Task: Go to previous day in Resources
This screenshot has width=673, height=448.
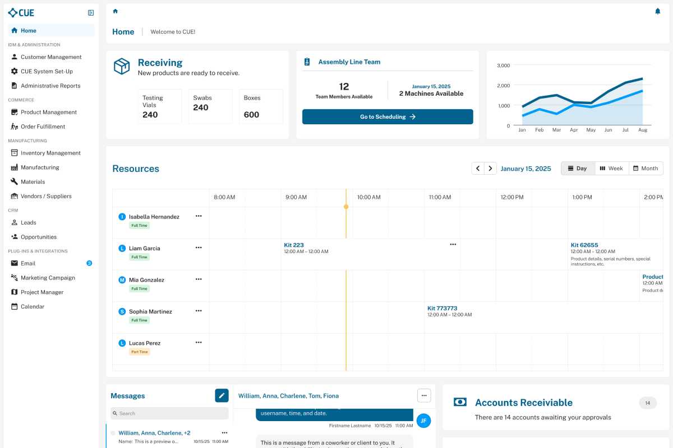Action: [478, 168]
